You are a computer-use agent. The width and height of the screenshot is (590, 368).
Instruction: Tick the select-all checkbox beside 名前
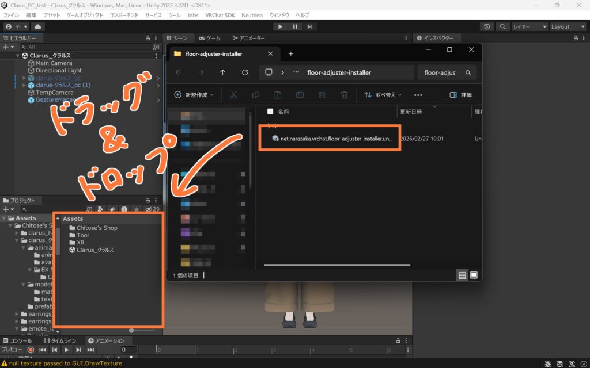pyautogui.click(x=270, y=112)
